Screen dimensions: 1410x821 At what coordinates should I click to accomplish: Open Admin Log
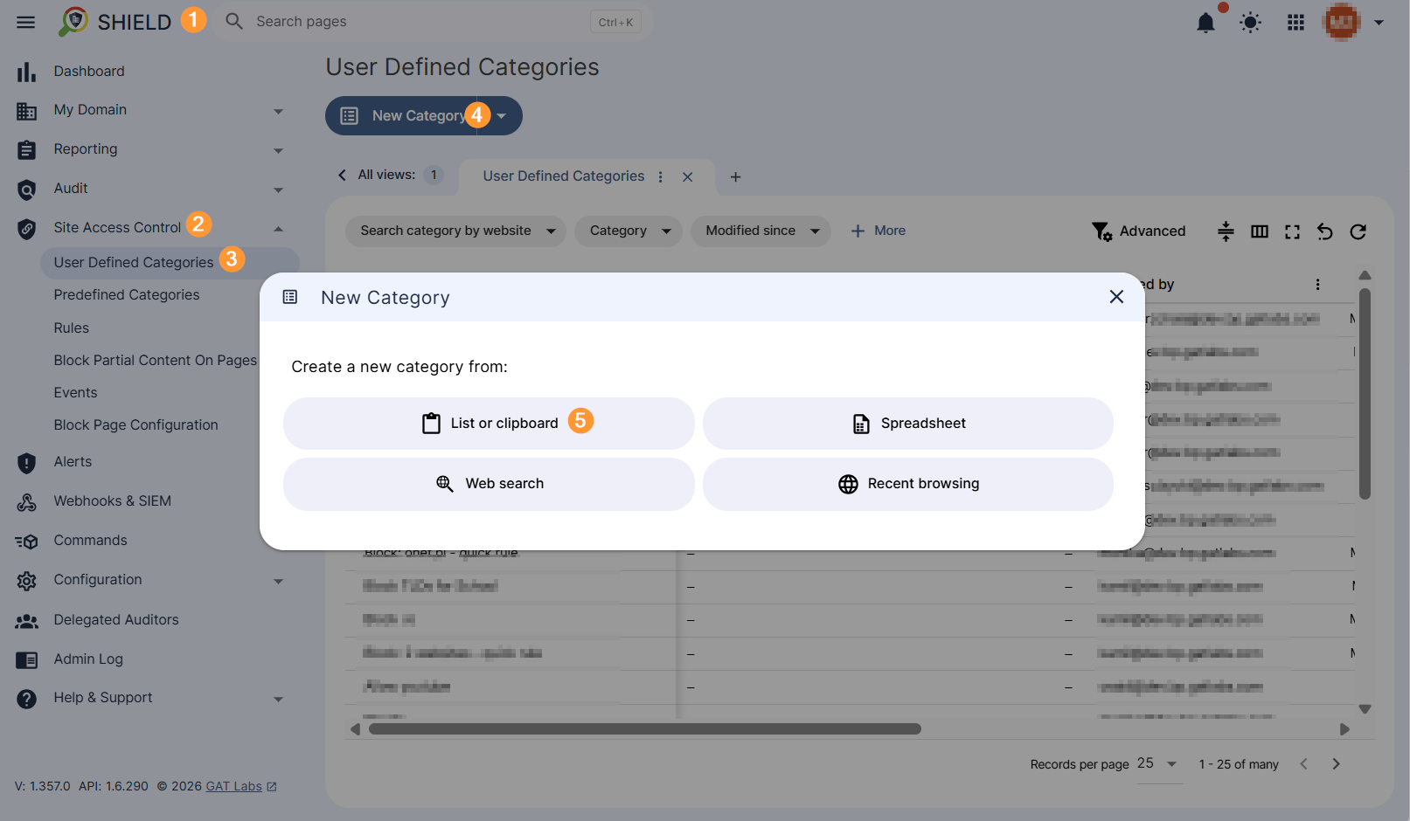click(x=88, y=659)
